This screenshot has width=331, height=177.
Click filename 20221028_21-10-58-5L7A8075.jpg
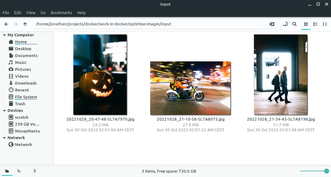coord(191,119)
